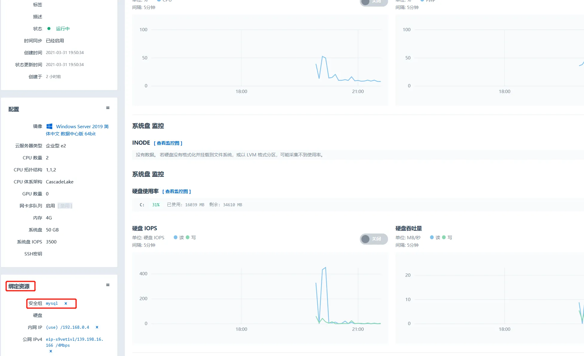Open the 配置 panel hamburger menu
Viewport: 584px width, 356px height.
[108, 108]
